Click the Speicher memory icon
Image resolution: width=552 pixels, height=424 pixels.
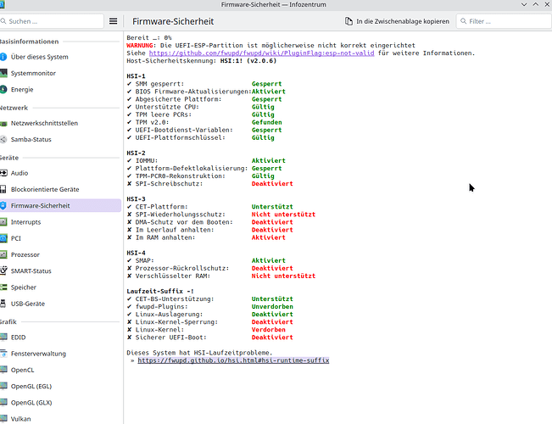(3, 287)
